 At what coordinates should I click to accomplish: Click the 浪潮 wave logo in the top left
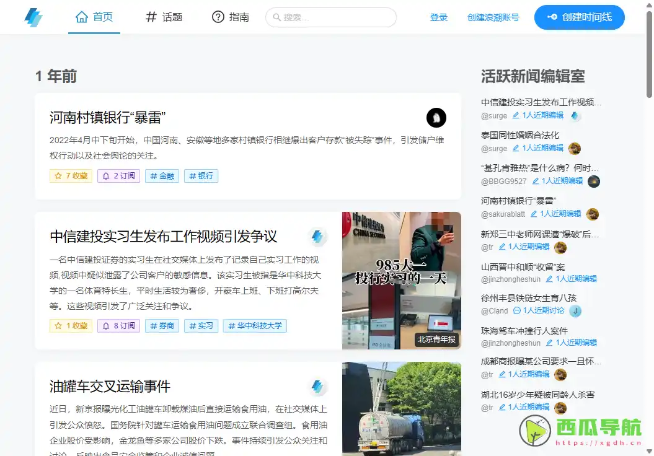click(x=33, y=17)
